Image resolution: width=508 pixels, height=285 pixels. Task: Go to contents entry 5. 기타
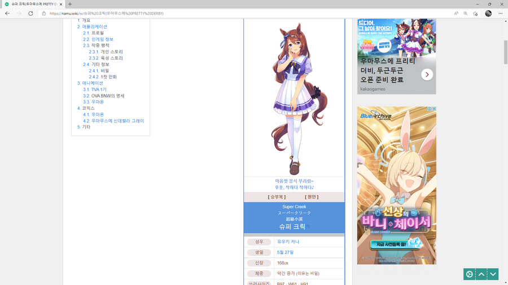click(x=84, y=127)
